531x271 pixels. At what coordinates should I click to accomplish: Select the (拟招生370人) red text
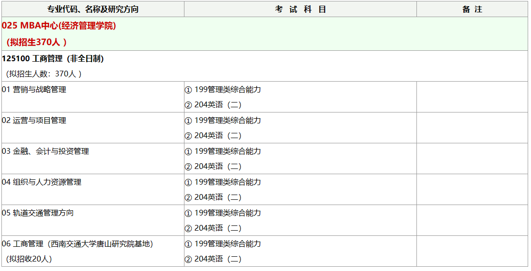pos(37,42)
